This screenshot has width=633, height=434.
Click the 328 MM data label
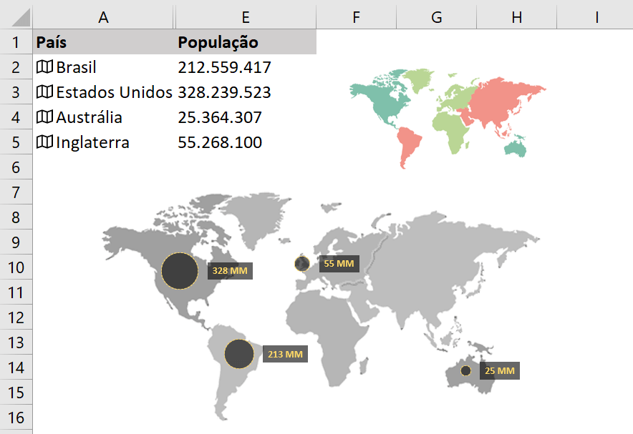tap(229, 271)
